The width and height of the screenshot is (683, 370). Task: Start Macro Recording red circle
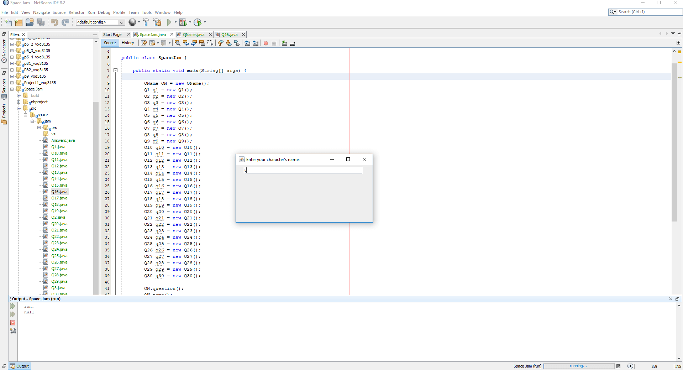pyautogui.click(x=266, y=43)
